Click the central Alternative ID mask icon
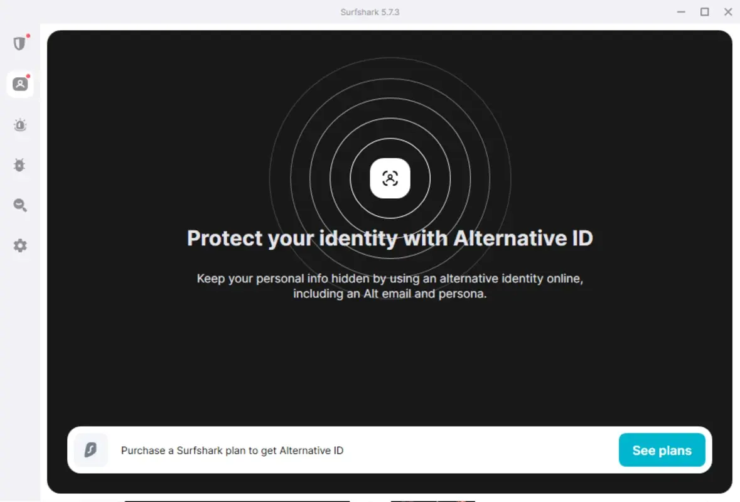This screenshot has width=740, height=502. pyautogui.click(x=390, y=179)
